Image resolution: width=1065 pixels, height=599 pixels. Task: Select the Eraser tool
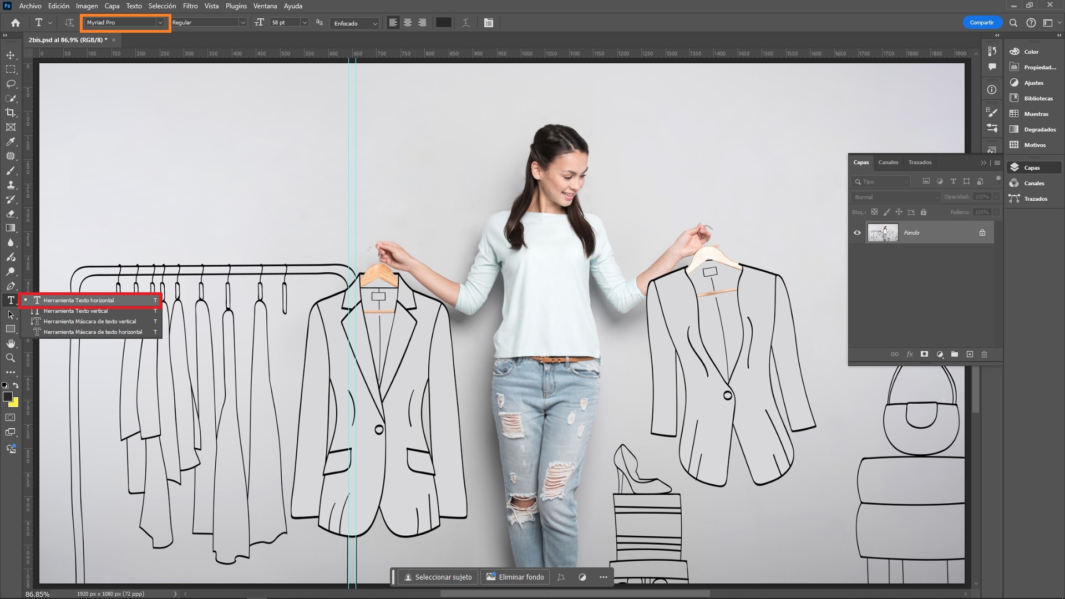click(11, 214)
